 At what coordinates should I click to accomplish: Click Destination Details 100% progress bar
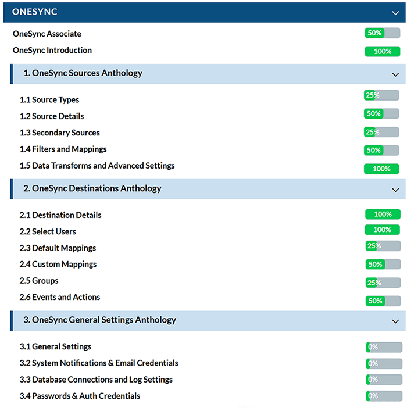click(x=383, y=214)
